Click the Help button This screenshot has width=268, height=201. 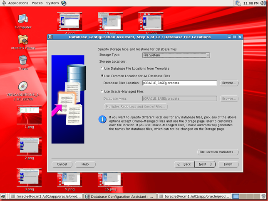pos(85,164)
